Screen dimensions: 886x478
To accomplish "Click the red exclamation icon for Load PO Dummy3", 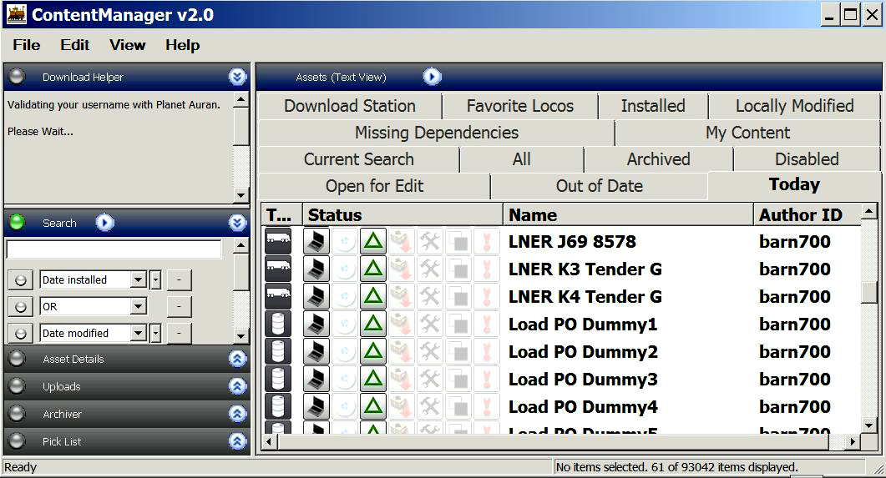I will (x=486, y=380).
